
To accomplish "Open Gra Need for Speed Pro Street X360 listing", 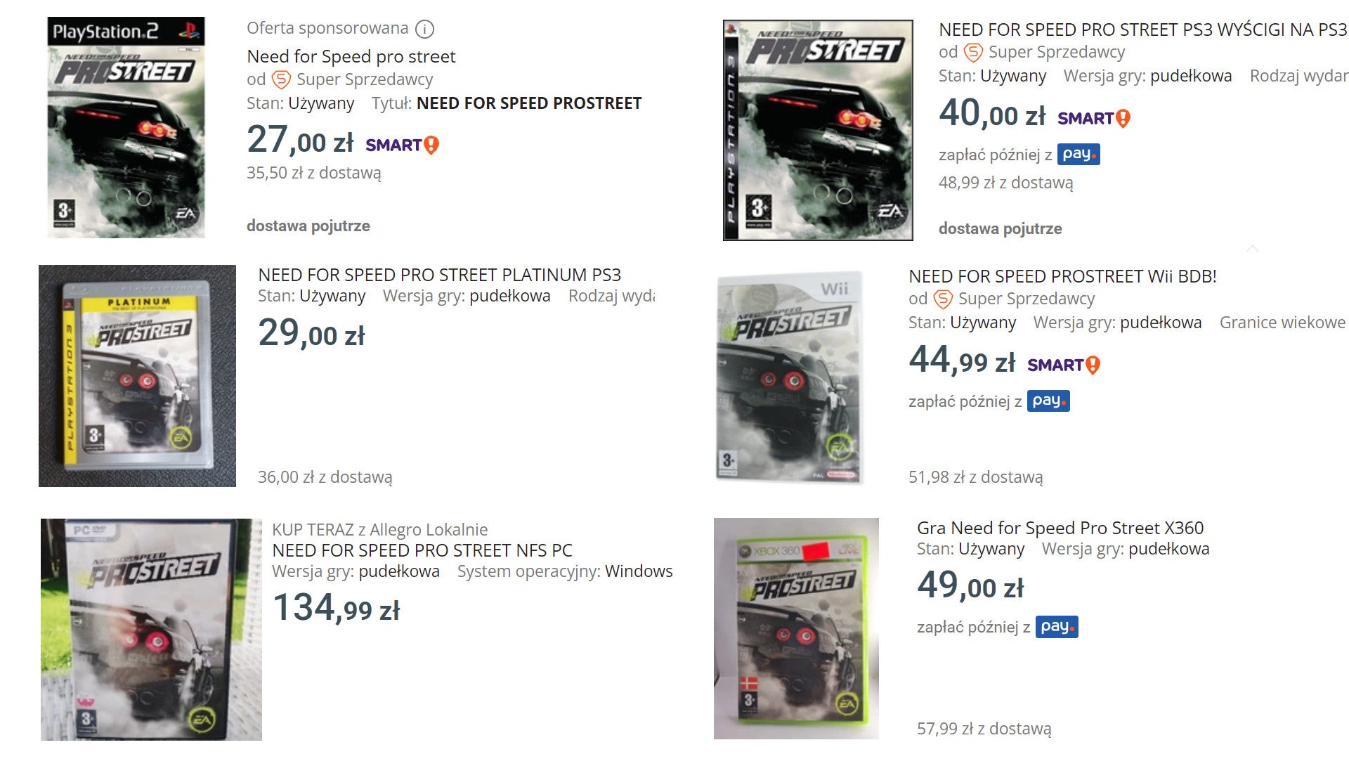I will 1060,528.
